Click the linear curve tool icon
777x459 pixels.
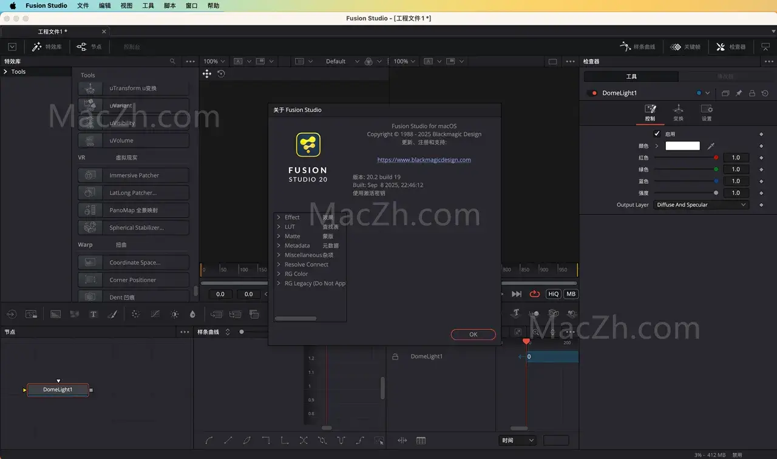pos(228,441)
